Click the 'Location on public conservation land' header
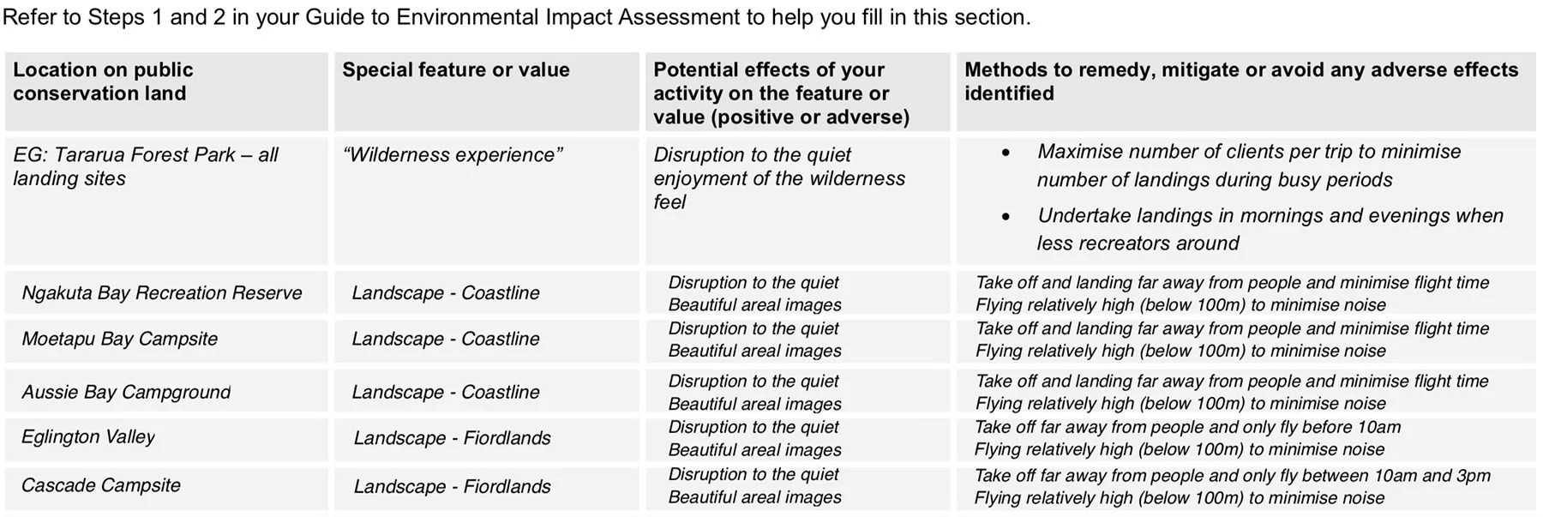This screenshot has width=1543, height=517. coord(103,81)
